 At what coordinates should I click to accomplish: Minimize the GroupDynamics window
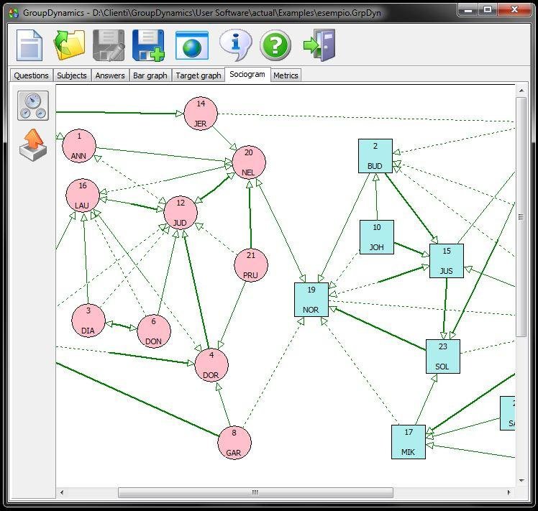point(468,10)
